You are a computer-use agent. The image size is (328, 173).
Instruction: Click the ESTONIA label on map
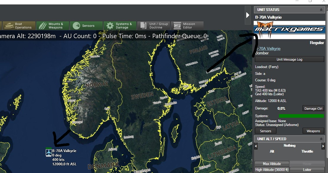tap(217, 101)
